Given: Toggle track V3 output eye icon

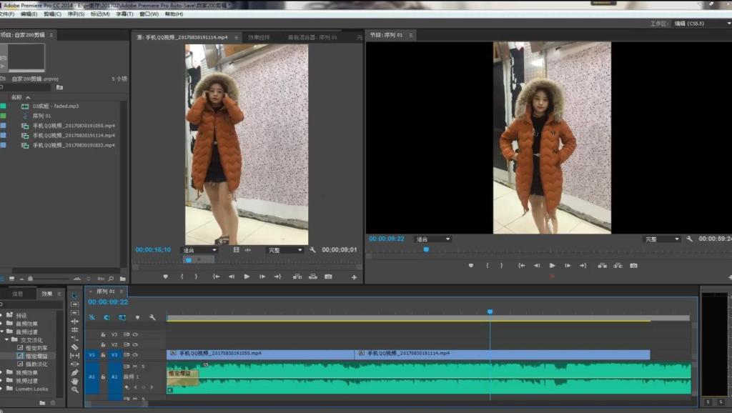Looking at the screenshot, I should click(135, 334).
